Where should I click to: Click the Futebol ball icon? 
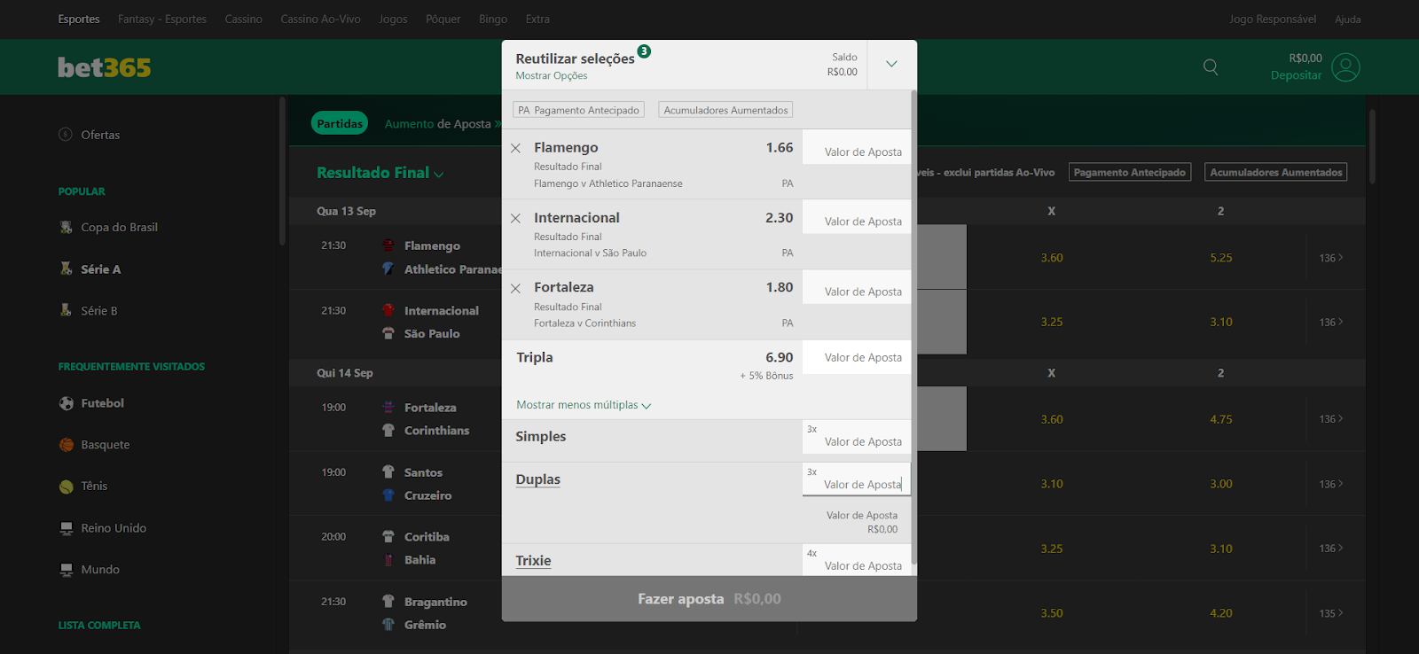click(x=67, y=403)
